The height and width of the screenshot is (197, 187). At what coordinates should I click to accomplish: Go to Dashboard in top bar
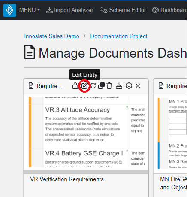click(x=169, y=10)
